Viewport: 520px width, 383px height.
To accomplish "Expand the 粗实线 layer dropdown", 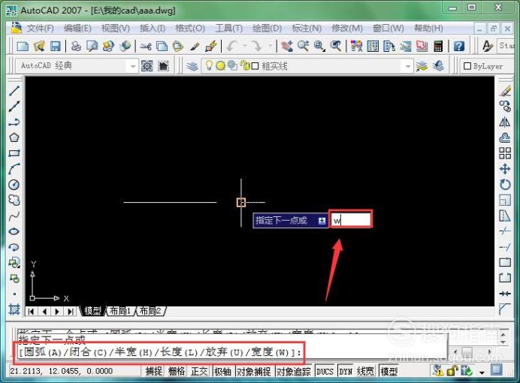I will (x=408, y=66).
